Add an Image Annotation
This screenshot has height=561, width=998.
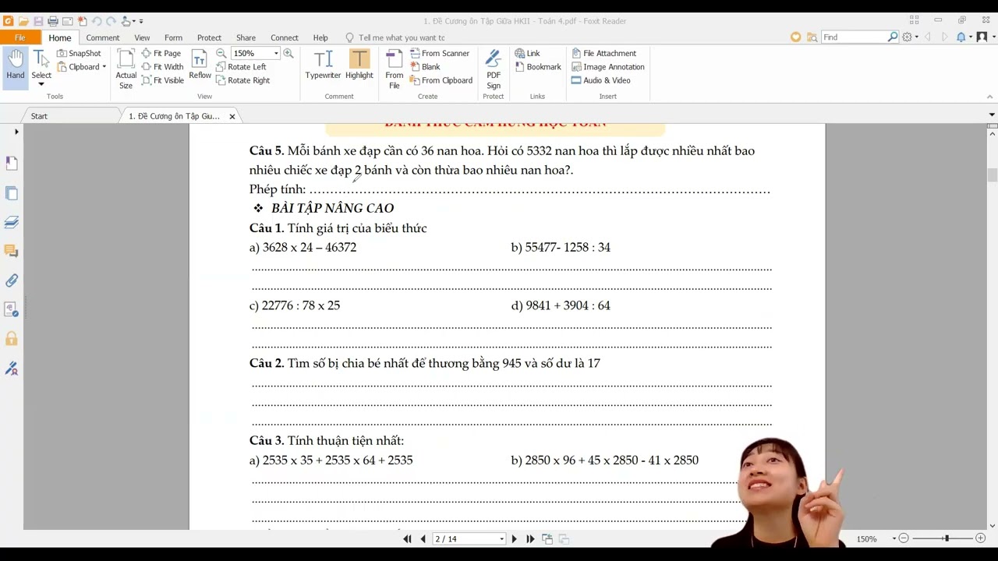(608, 67)
